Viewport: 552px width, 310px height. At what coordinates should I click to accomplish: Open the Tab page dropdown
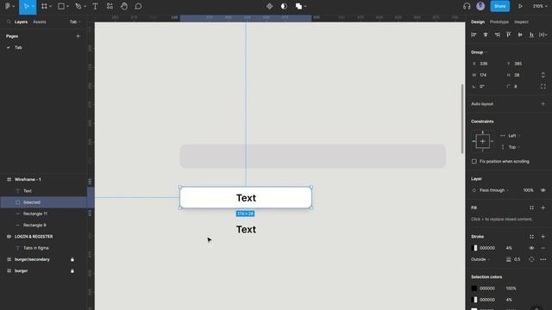[x=75, y=22]
